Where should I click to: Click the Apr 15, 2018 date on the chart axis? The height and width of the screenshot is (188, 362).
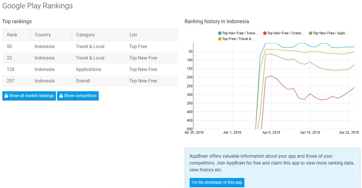click(x=310, y=132)
